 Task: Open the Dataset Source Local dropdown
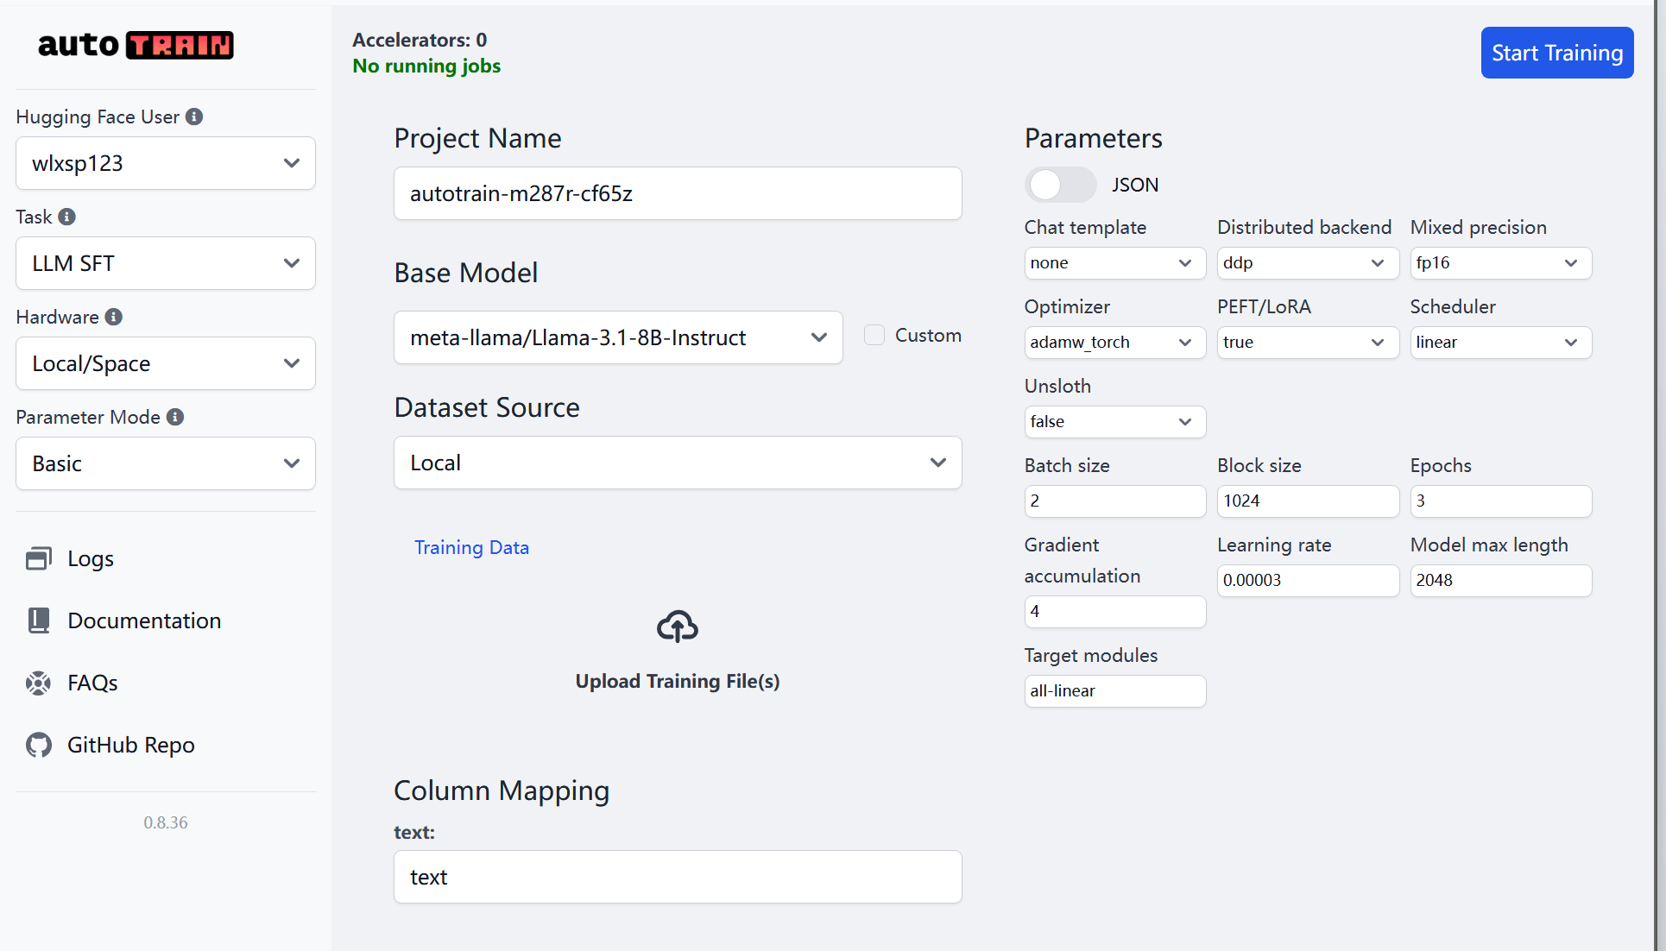[x=678, y=463]
